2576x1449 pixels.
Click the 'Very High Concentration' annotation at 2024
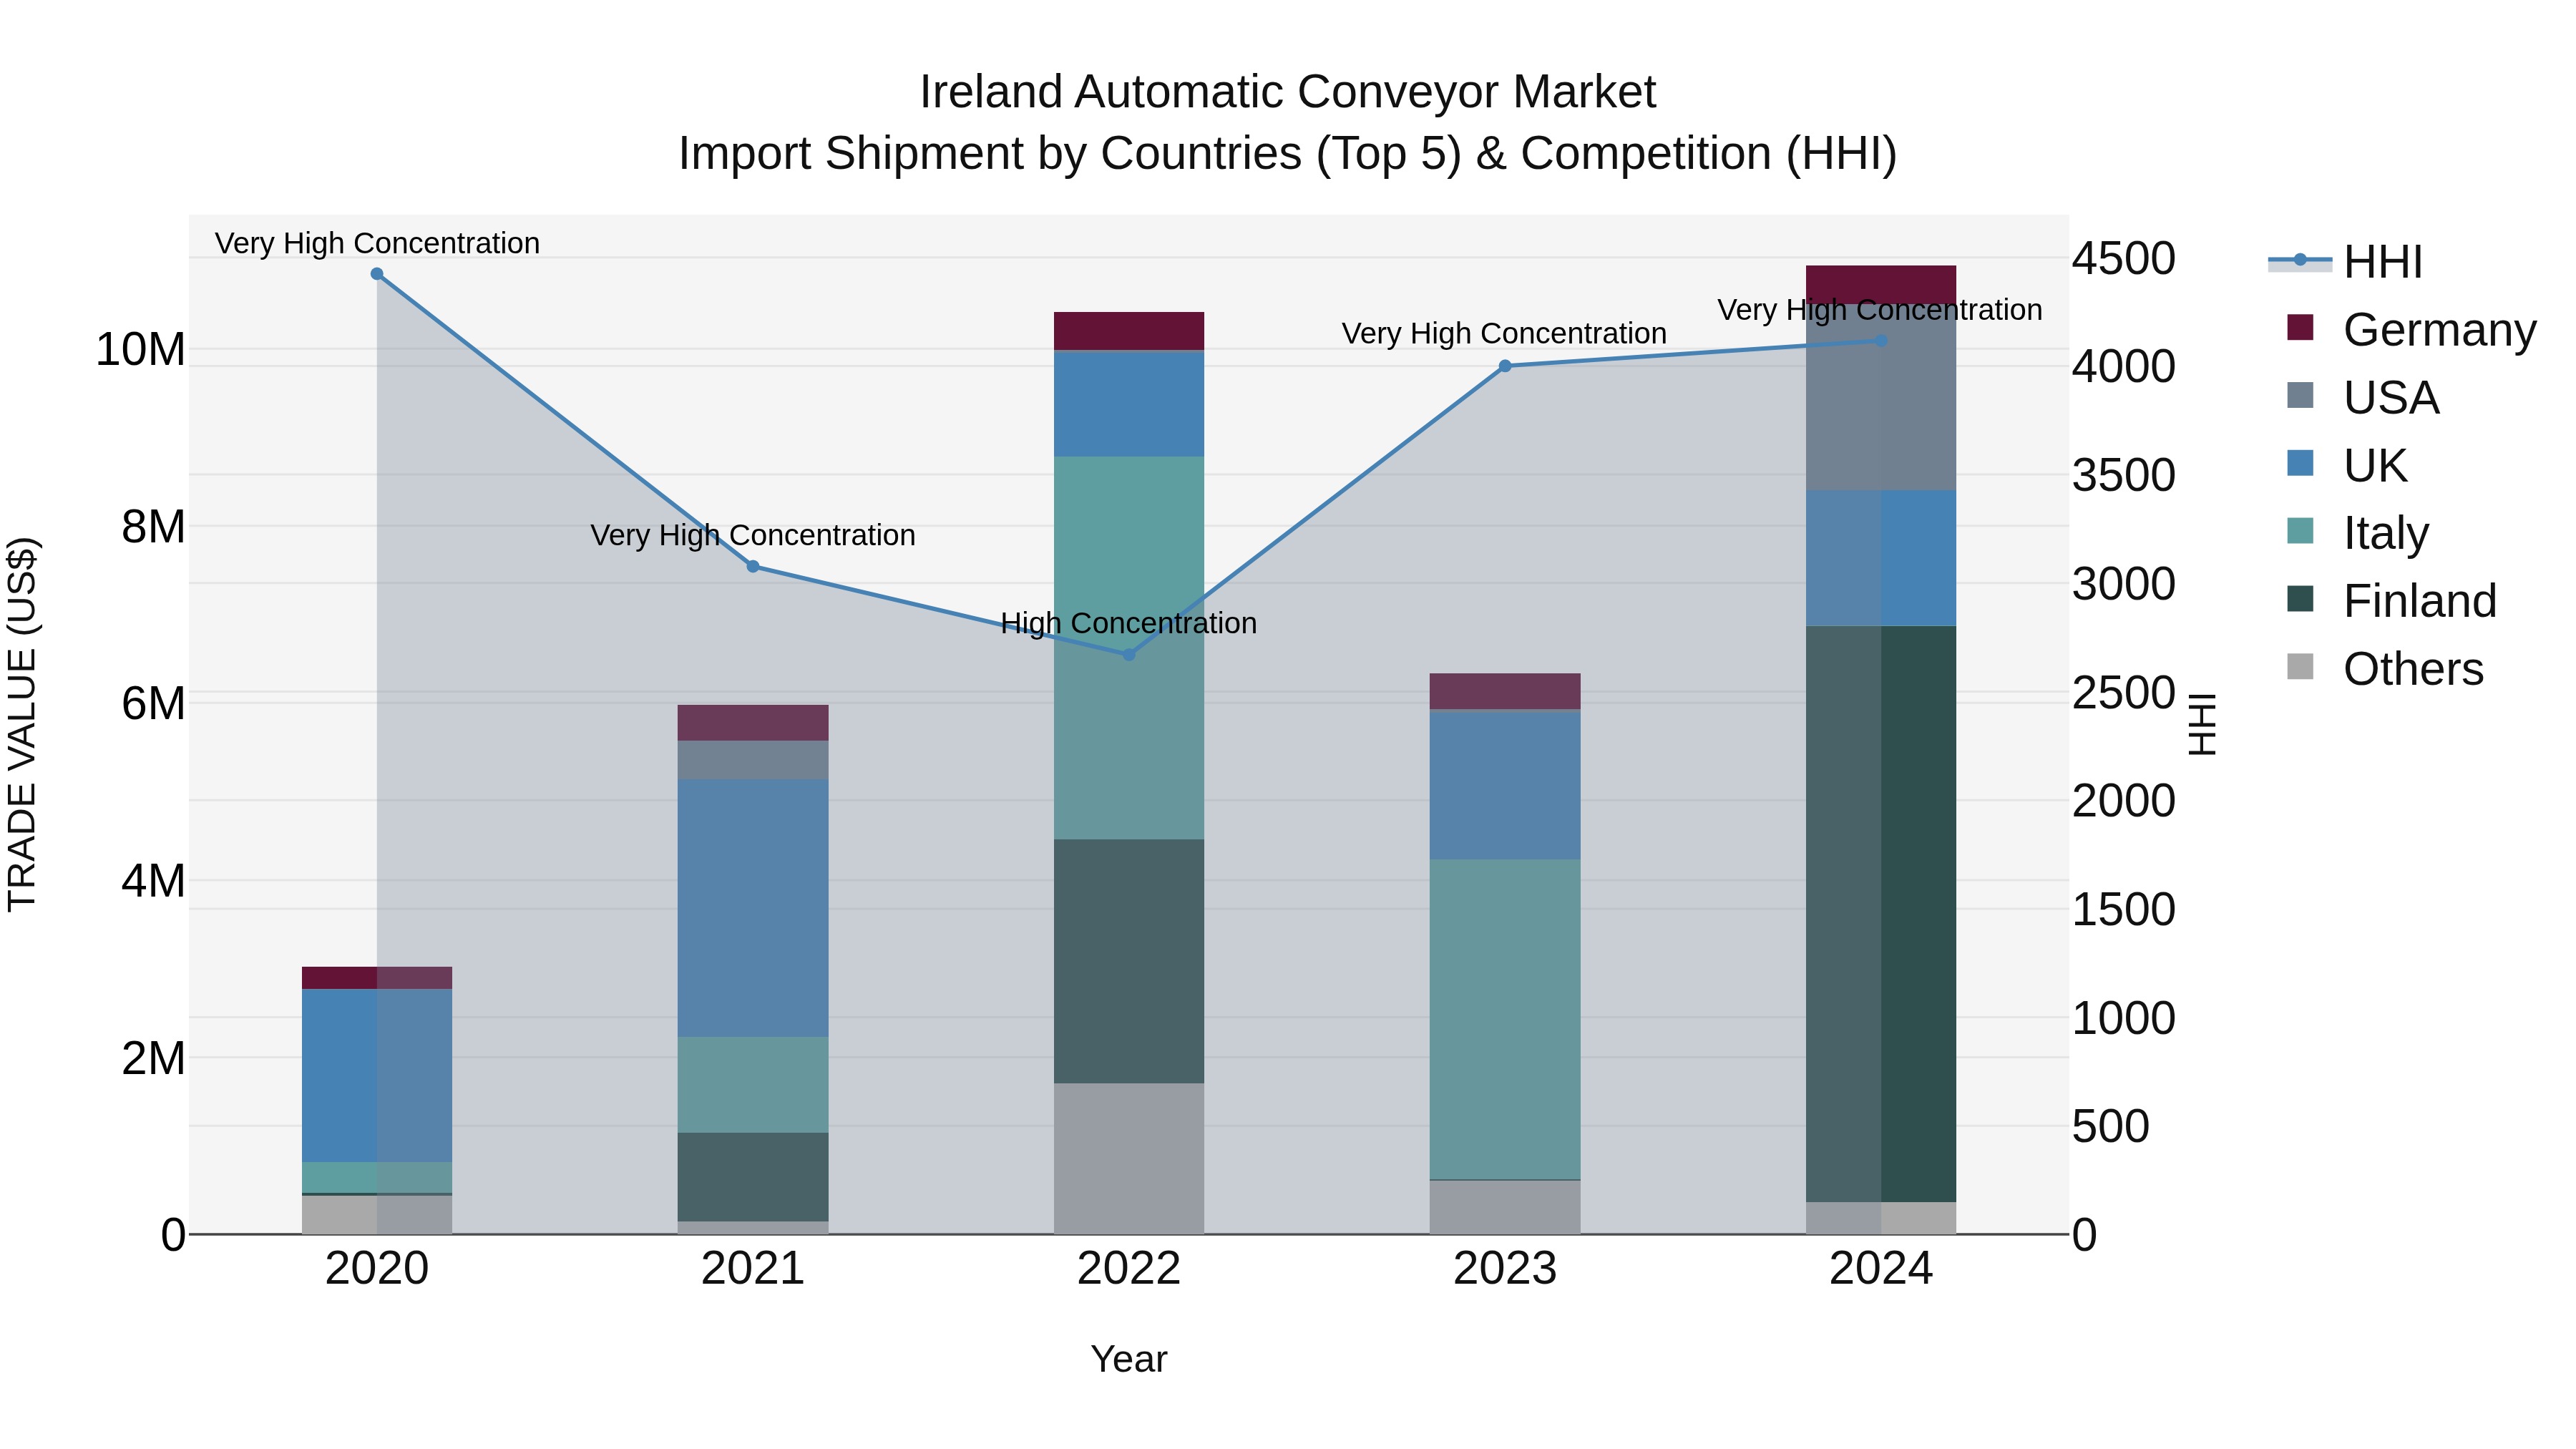pyautogui.click(x=1880, y=310)
